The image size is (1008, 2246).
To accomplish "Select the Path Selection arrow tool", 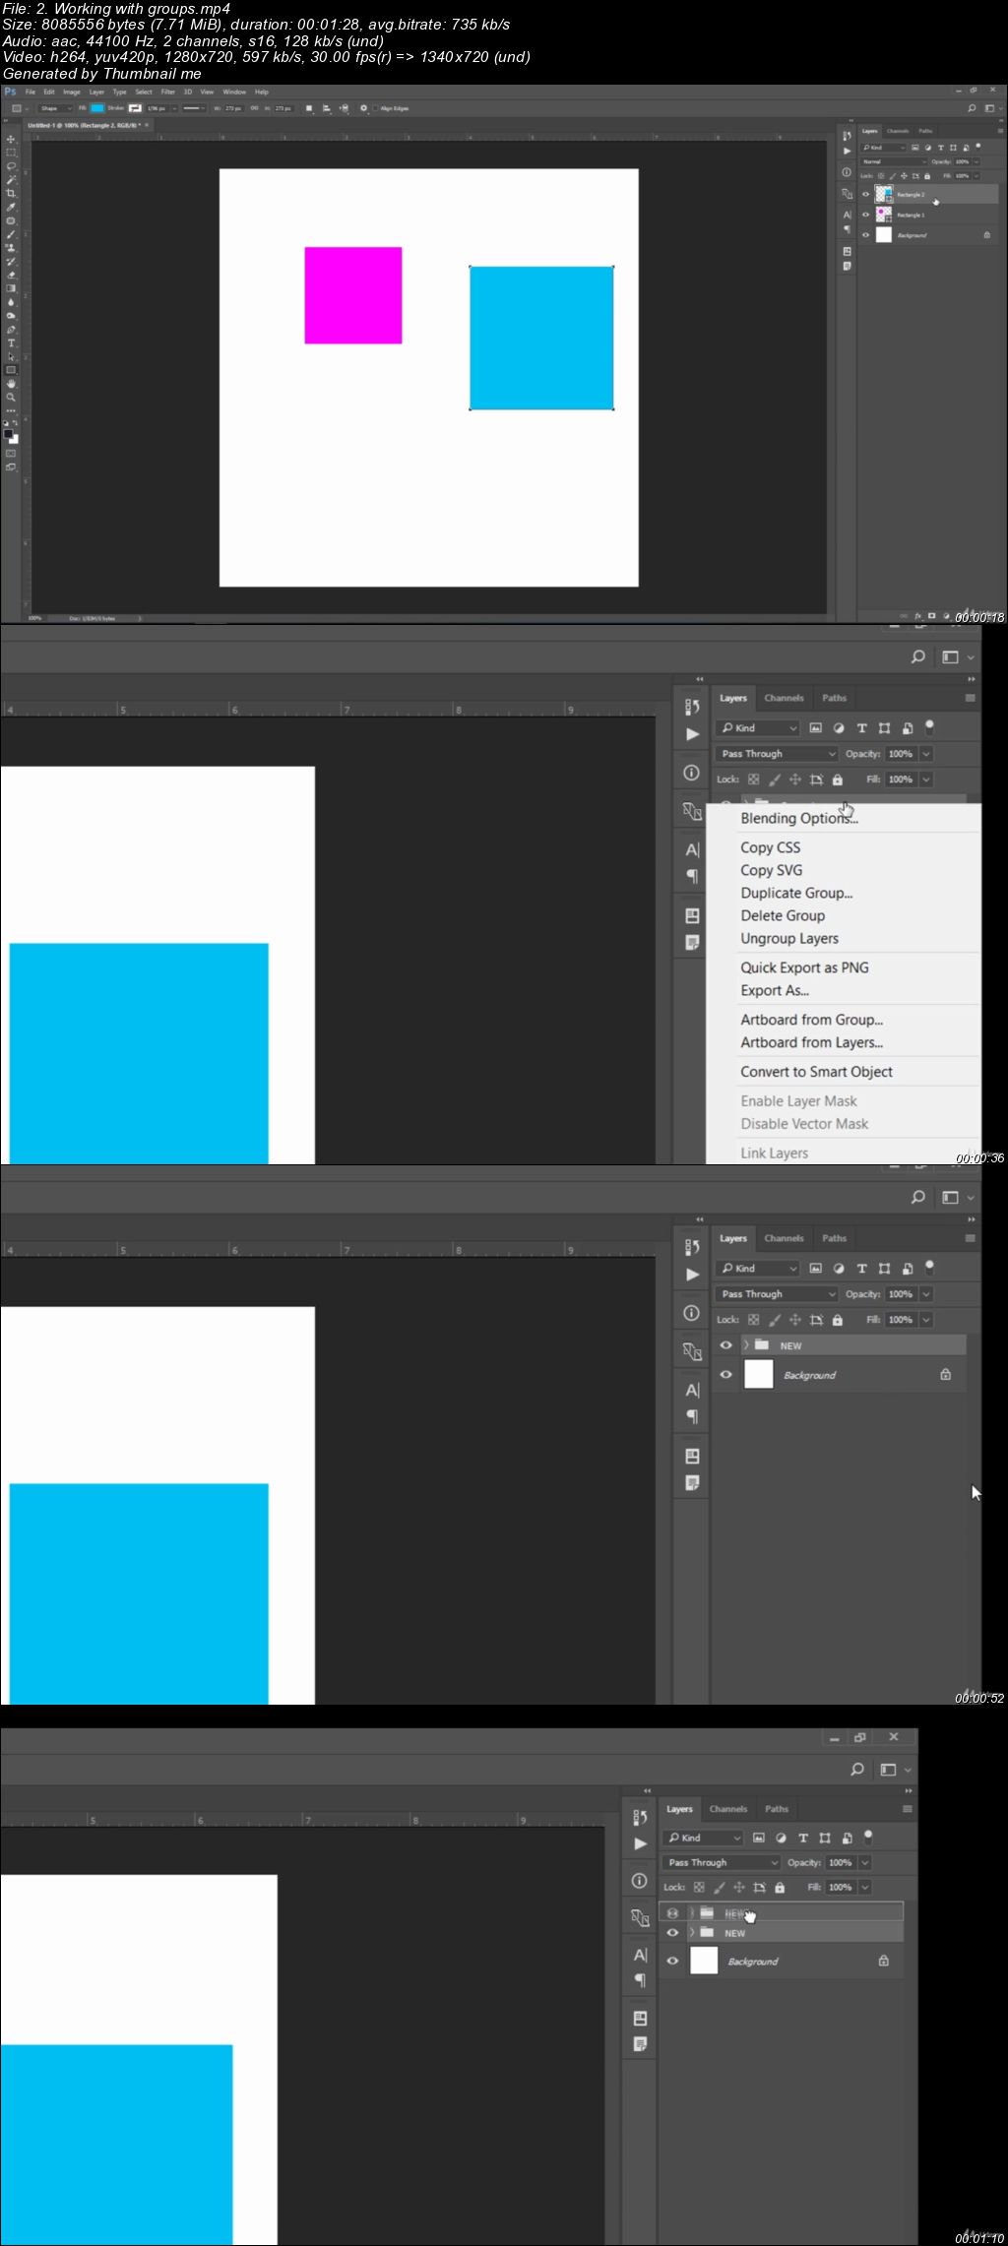I will pos(11,356).
